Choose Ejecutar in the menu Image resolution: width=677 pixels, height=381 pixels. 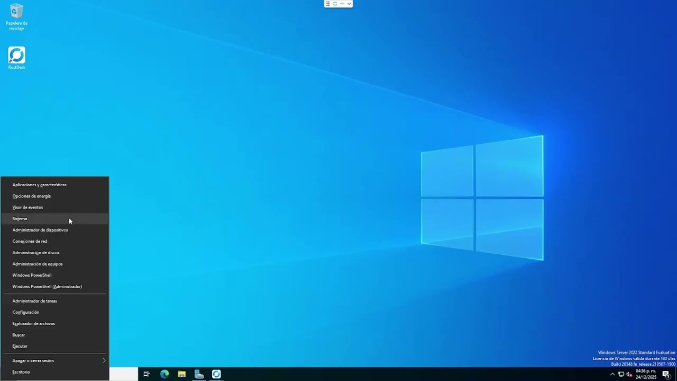55,346
